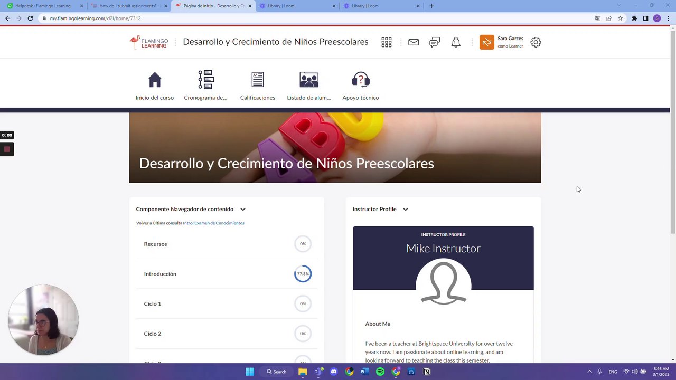Reload the page with the refresh icon
The width and height of the screenshot is (676, 380).
click(x=30, y=18)
